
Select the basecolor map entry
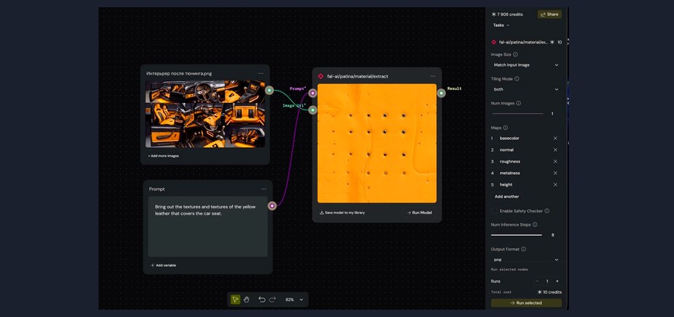click(509, 138)
